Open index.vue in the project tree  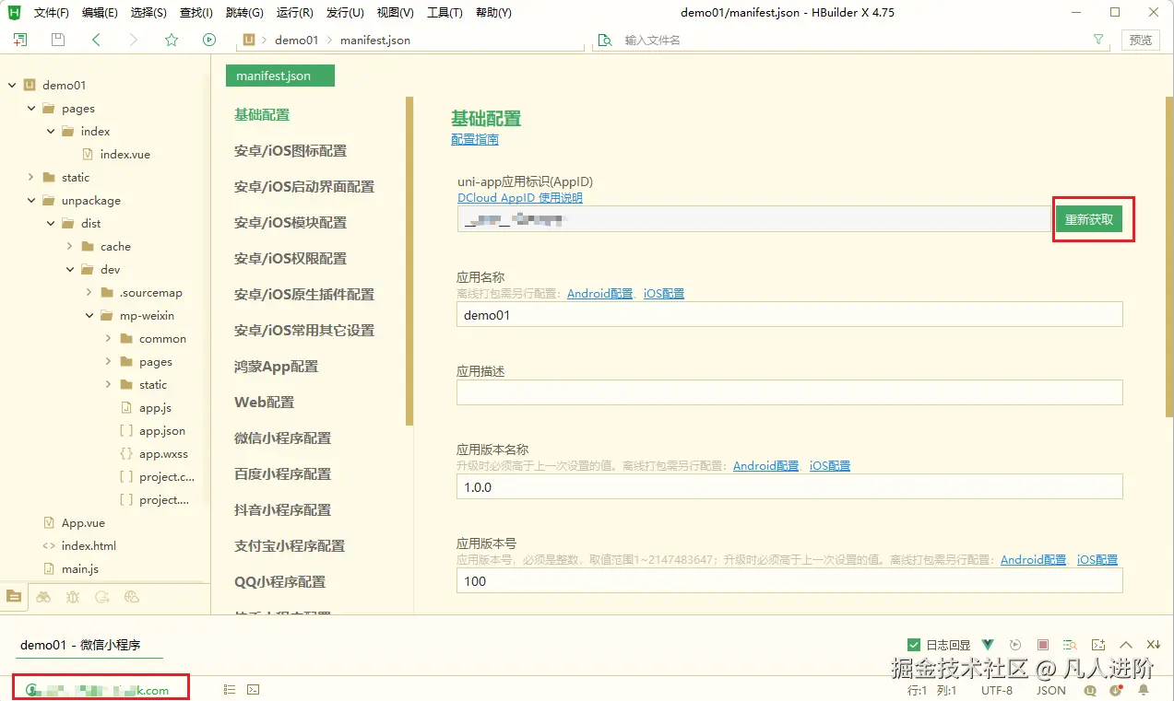coord(125,154)
